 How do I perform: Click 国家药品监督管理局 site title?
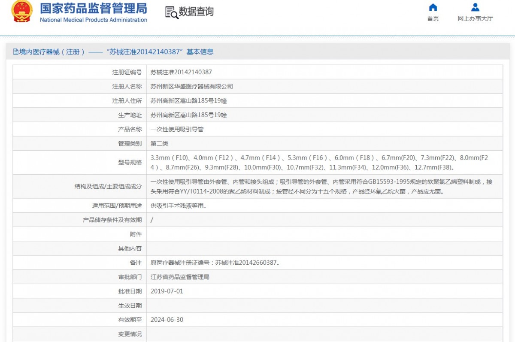pyautogui.click(x=93, y=8)
